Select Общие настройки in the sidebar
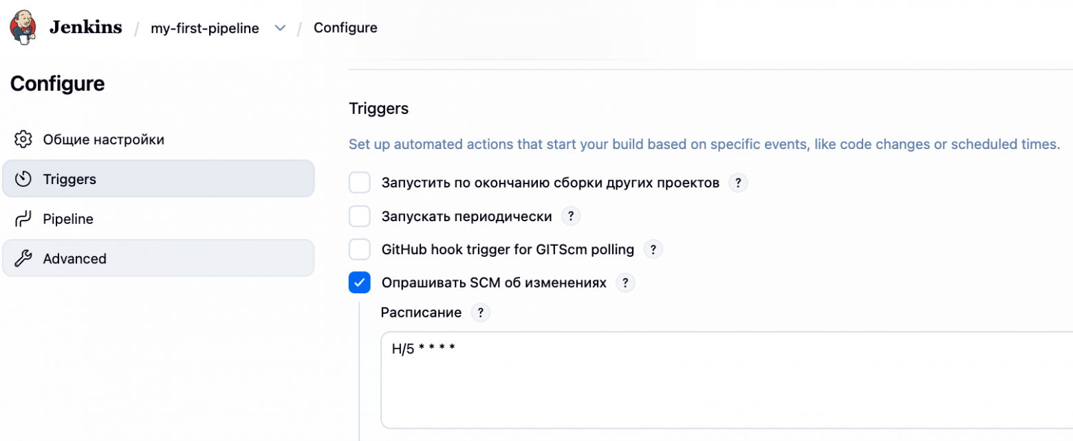This screenshot has height=441, width=1073. coord(158,139)
